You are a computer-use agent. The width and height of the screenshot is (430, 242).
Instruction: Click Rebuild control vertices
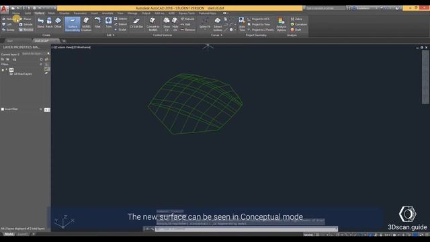tap(187, 19)
